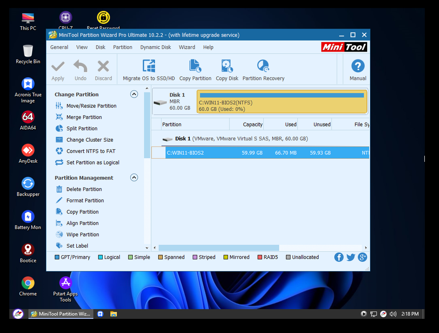Open MiniTool Facebook page icon
This screenshot has width=439, height=333.
(x=339, y=257)
